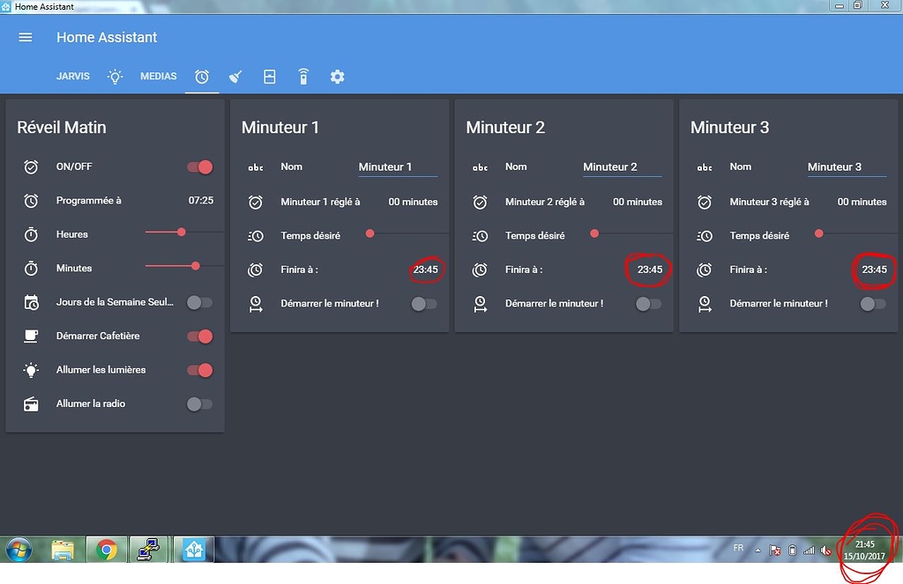Open the media panel icon in the toolbar

click(x=269, y=77)
